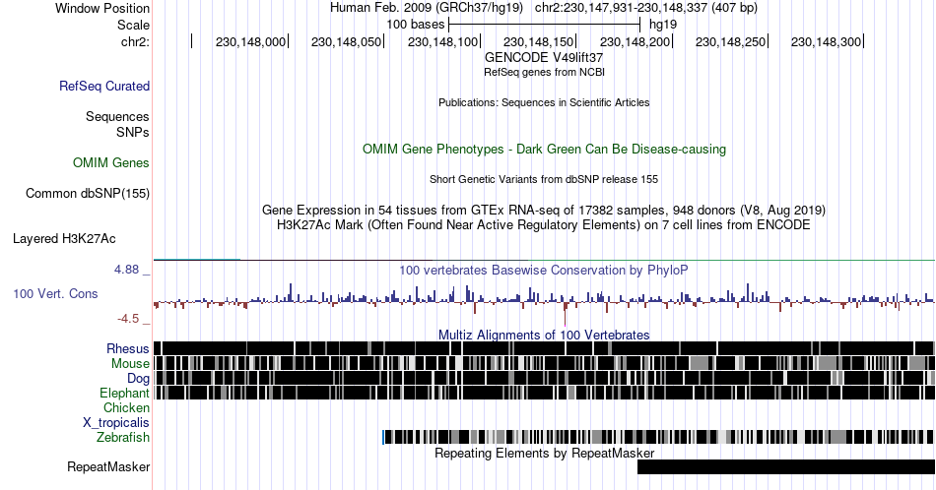This screenshot has height=490, width=936.
Task: Click the Elephant species label
Action: click(124, 393)
